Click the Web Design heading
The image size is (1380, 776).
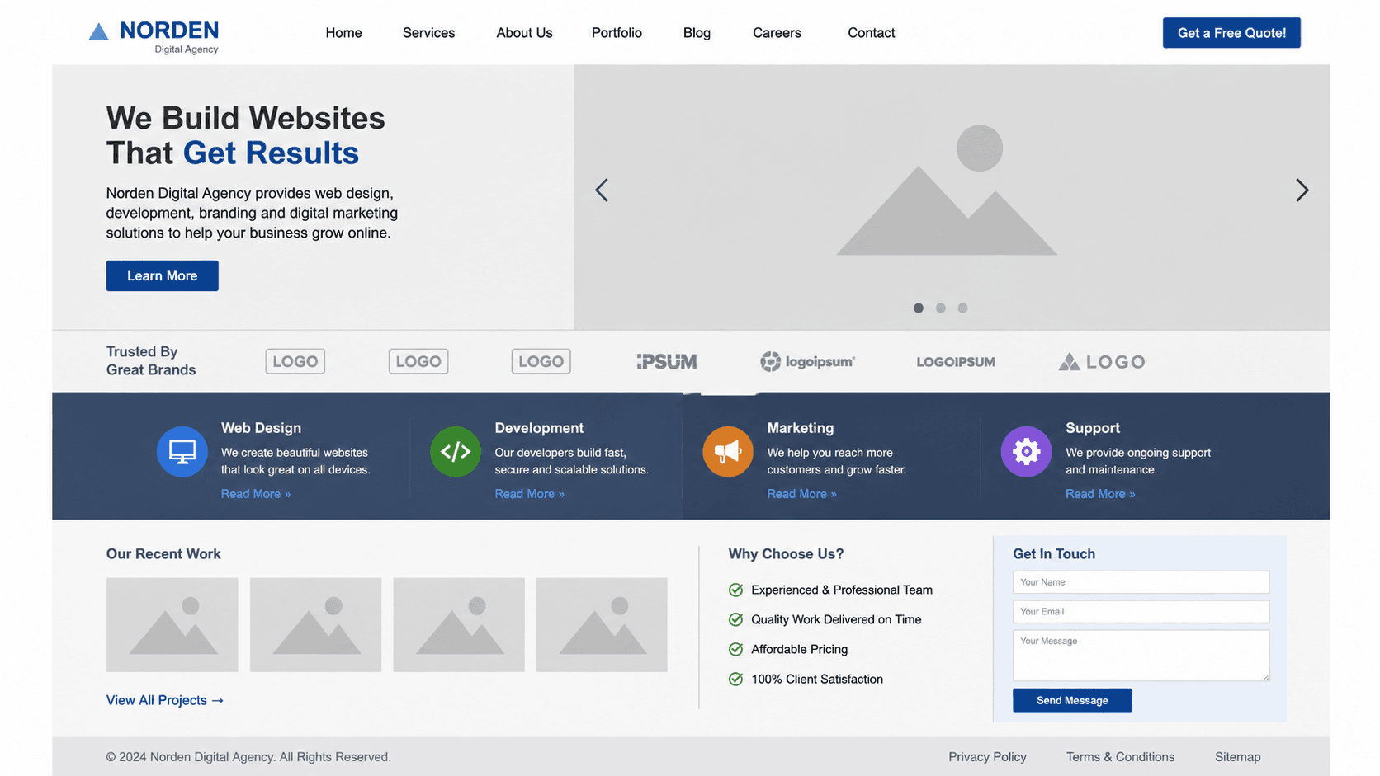pyautogui.click(x=261, y=428)
